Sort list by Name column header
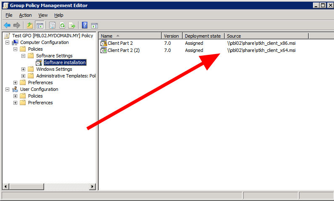Viewport: 334px width, 201px height. (130, 36)
